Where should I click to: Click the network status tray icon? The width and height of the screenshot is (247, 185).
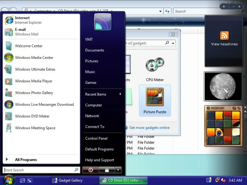pyautogui.click(x=217, y=180)
